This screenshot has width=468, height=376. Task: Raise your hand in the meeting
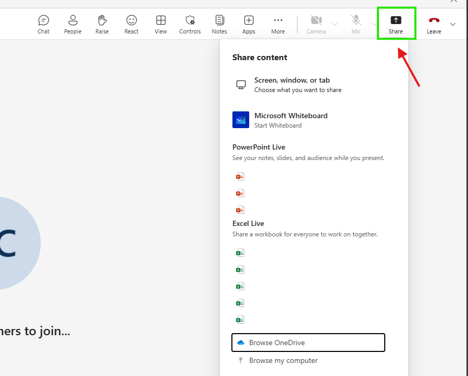coord(102,25)
